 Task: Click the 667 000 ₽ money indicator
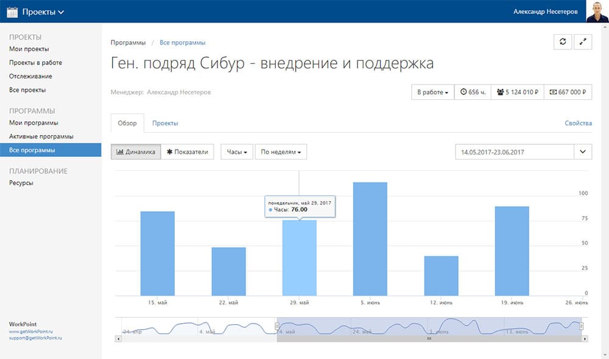pos(567,92)
